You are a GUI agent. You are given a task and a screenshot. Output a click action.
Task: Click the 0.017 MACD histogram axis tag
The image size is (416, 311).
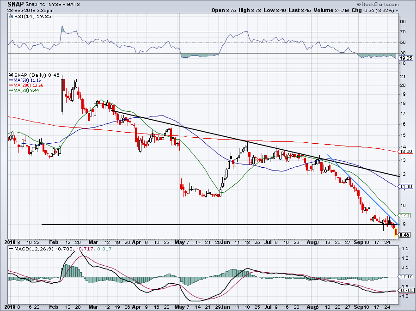tap(406, 276)
